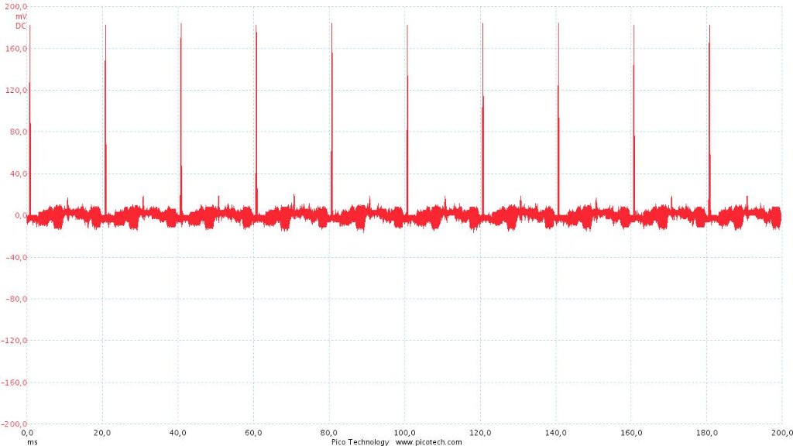Select the -200,0 label at the axis bottom
Screen dimensions: 793x446
pos(15,425)
